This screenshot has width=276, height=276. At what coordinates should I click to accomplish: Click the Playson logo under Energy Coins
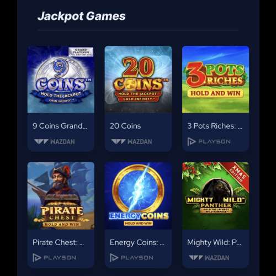point(131,258)
